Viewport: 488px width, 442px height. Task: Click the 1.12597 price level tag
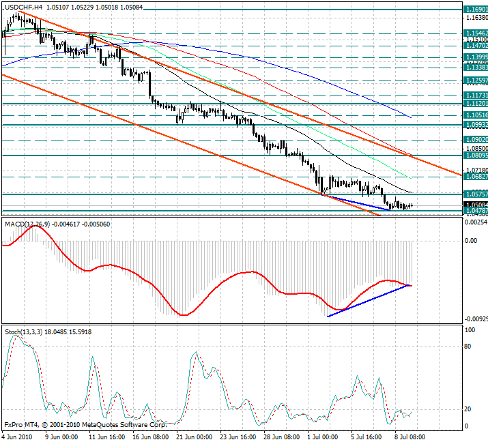click(474, 80)
